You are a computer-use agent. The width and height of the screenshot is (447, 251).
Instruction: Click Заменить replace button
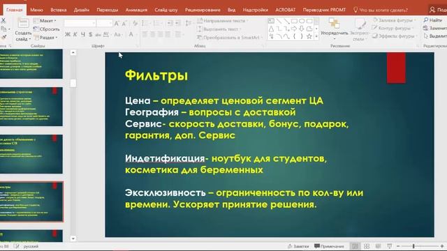click(x=434, y=28)
